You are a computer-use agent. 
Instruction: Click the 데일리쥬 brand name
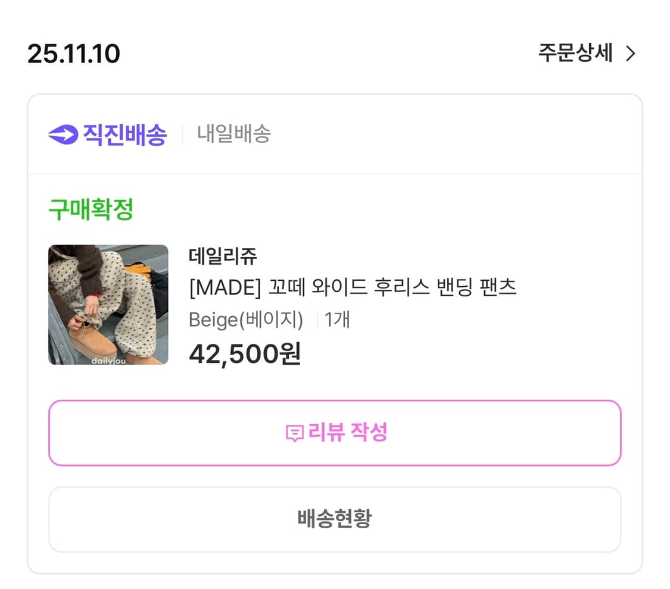[222, 256]
